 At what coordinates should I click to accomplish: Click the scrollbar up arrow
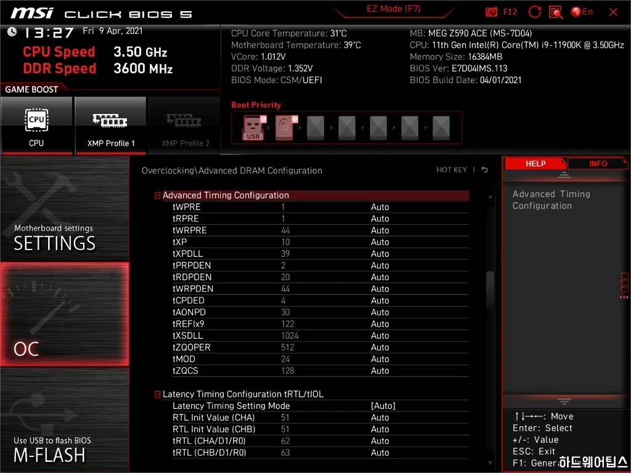tap(490, 196)
